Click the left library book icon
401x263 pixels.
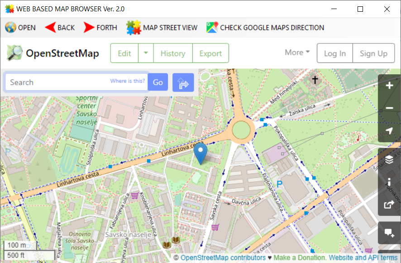click(167, 245)
